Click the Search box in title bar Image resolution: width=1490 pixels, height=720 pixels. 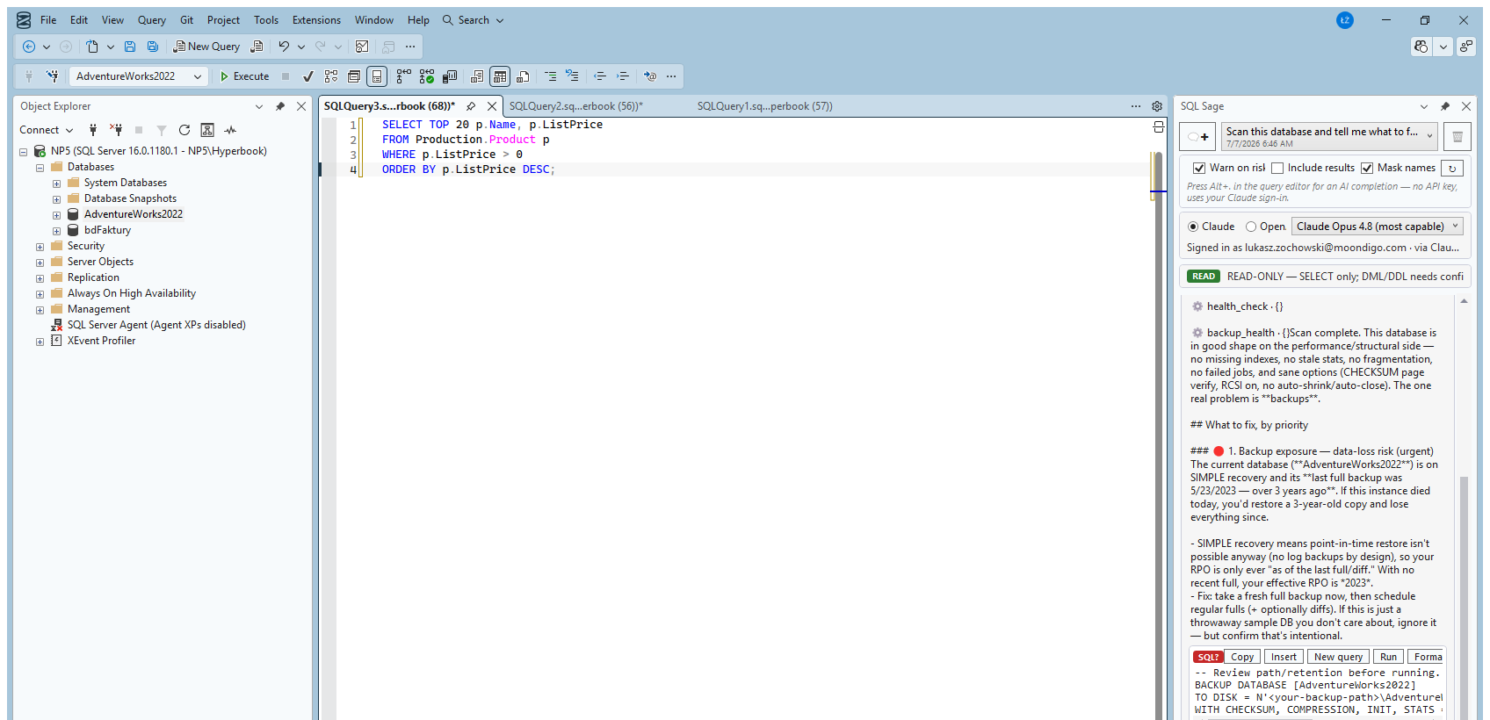coord(474,20)
